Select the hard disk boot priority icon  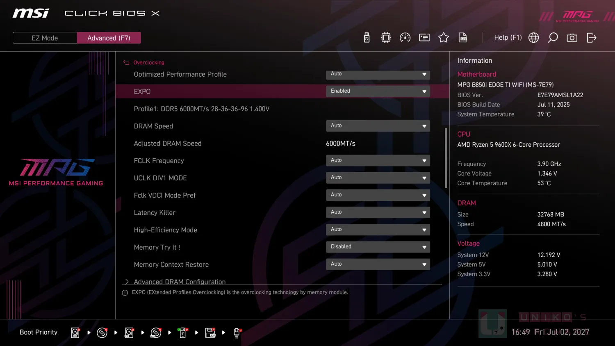pos(75,332)
